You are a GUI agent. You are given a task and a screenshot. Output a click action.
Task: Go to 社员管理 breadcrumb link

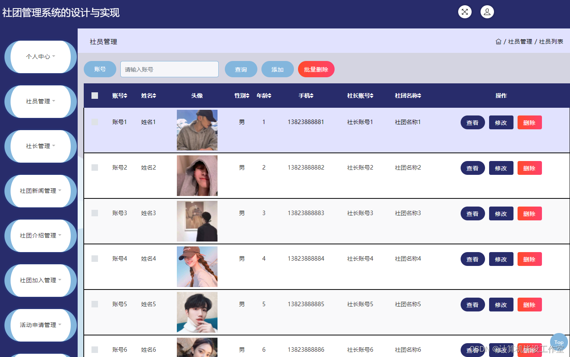pos(520,41)
